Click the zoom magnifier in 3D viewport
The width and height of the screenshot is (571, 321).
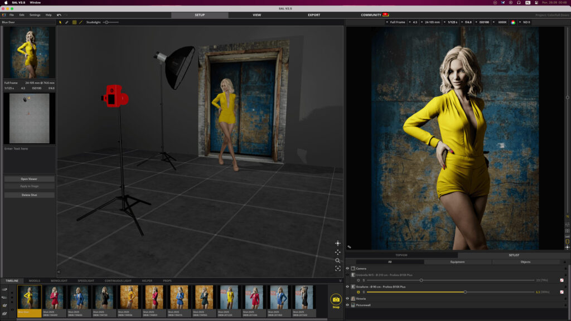coord(338,260)
